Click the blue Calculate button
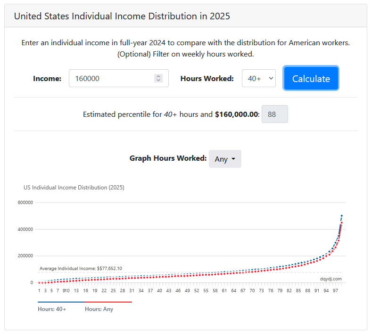The width and height of the screenshot is (372, 336). (311, 78)
